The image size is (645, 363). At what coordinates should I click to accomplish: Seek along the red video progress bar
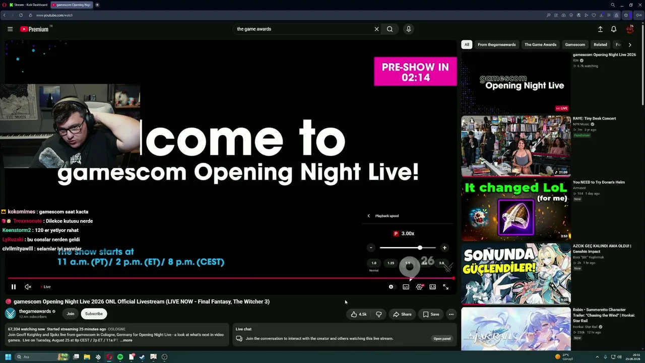point(231,278)
